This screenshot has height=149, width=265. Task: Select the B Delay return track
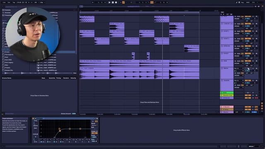click(x=227, y=109)
